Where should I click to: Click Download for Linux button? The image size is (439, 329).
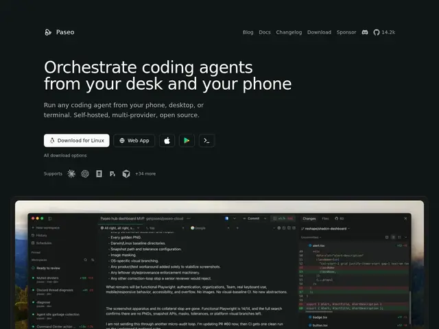point(76,141)
